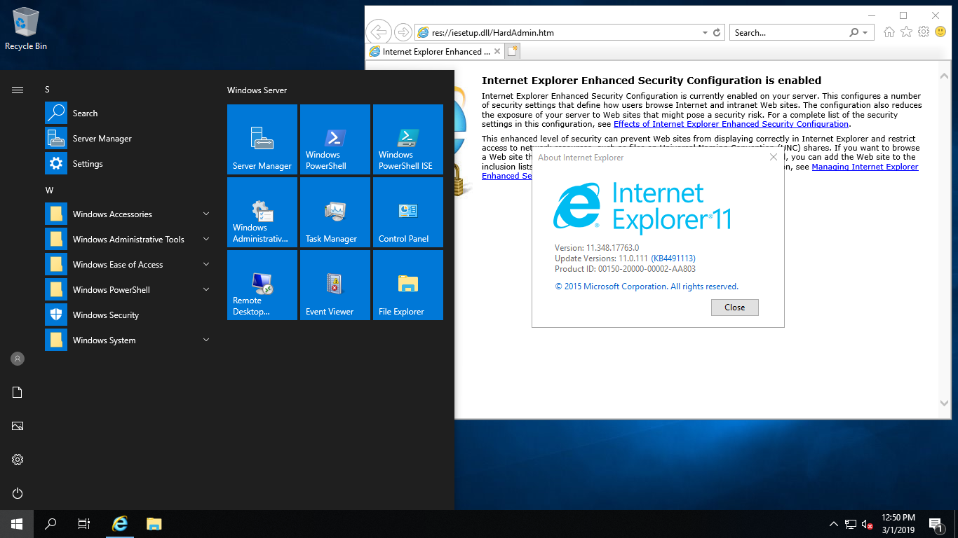Viewport: 958px width, 538px height.
Task: Launch Windows PowerShell ISE tile
Action: 408,139
